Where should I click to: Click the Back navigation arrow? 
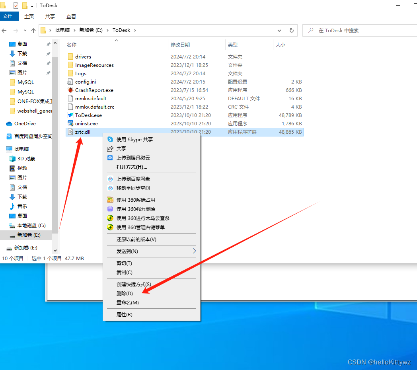4,31
